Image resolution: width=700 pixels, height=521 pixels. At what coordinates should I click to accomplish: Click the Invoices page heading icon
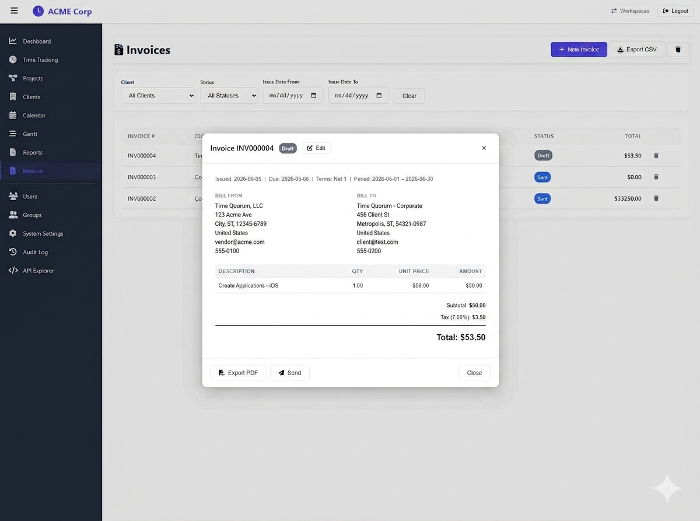tap(119, 50)
